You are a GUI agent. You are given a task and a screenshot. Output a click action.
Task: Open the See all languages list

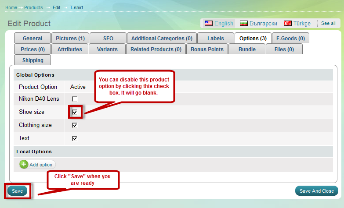click(x=328, y=23)
